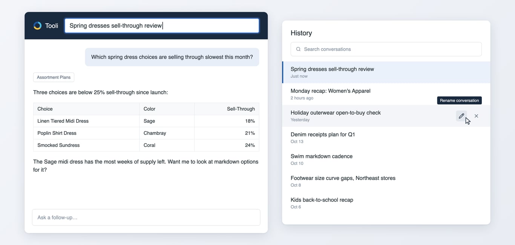
Task: Open Holiday outerwear open-to-buy check conversation
Action: 386,116
